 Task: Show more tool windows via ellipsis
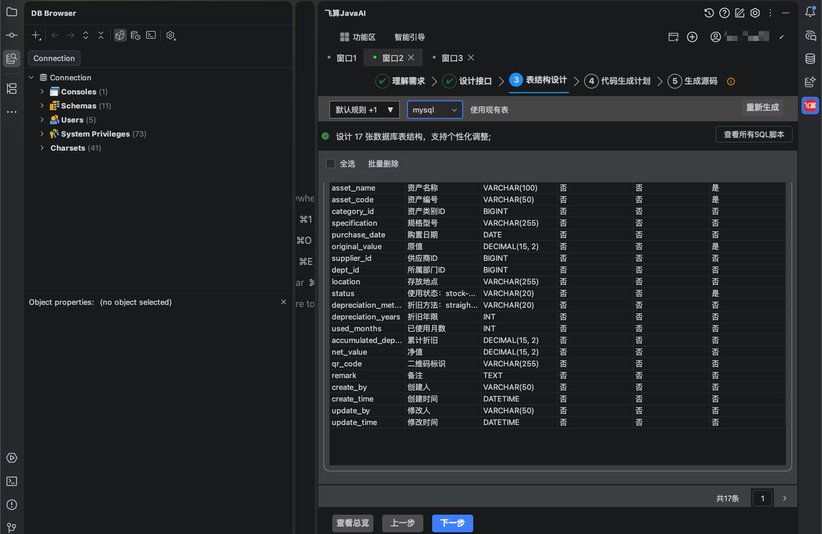12,112
